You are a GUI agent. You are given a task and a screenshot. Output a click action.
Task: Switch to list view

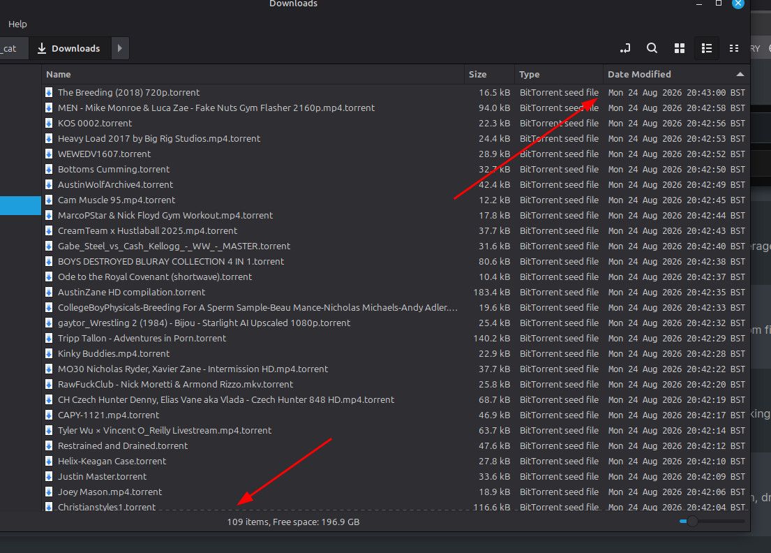coord(707,48)
